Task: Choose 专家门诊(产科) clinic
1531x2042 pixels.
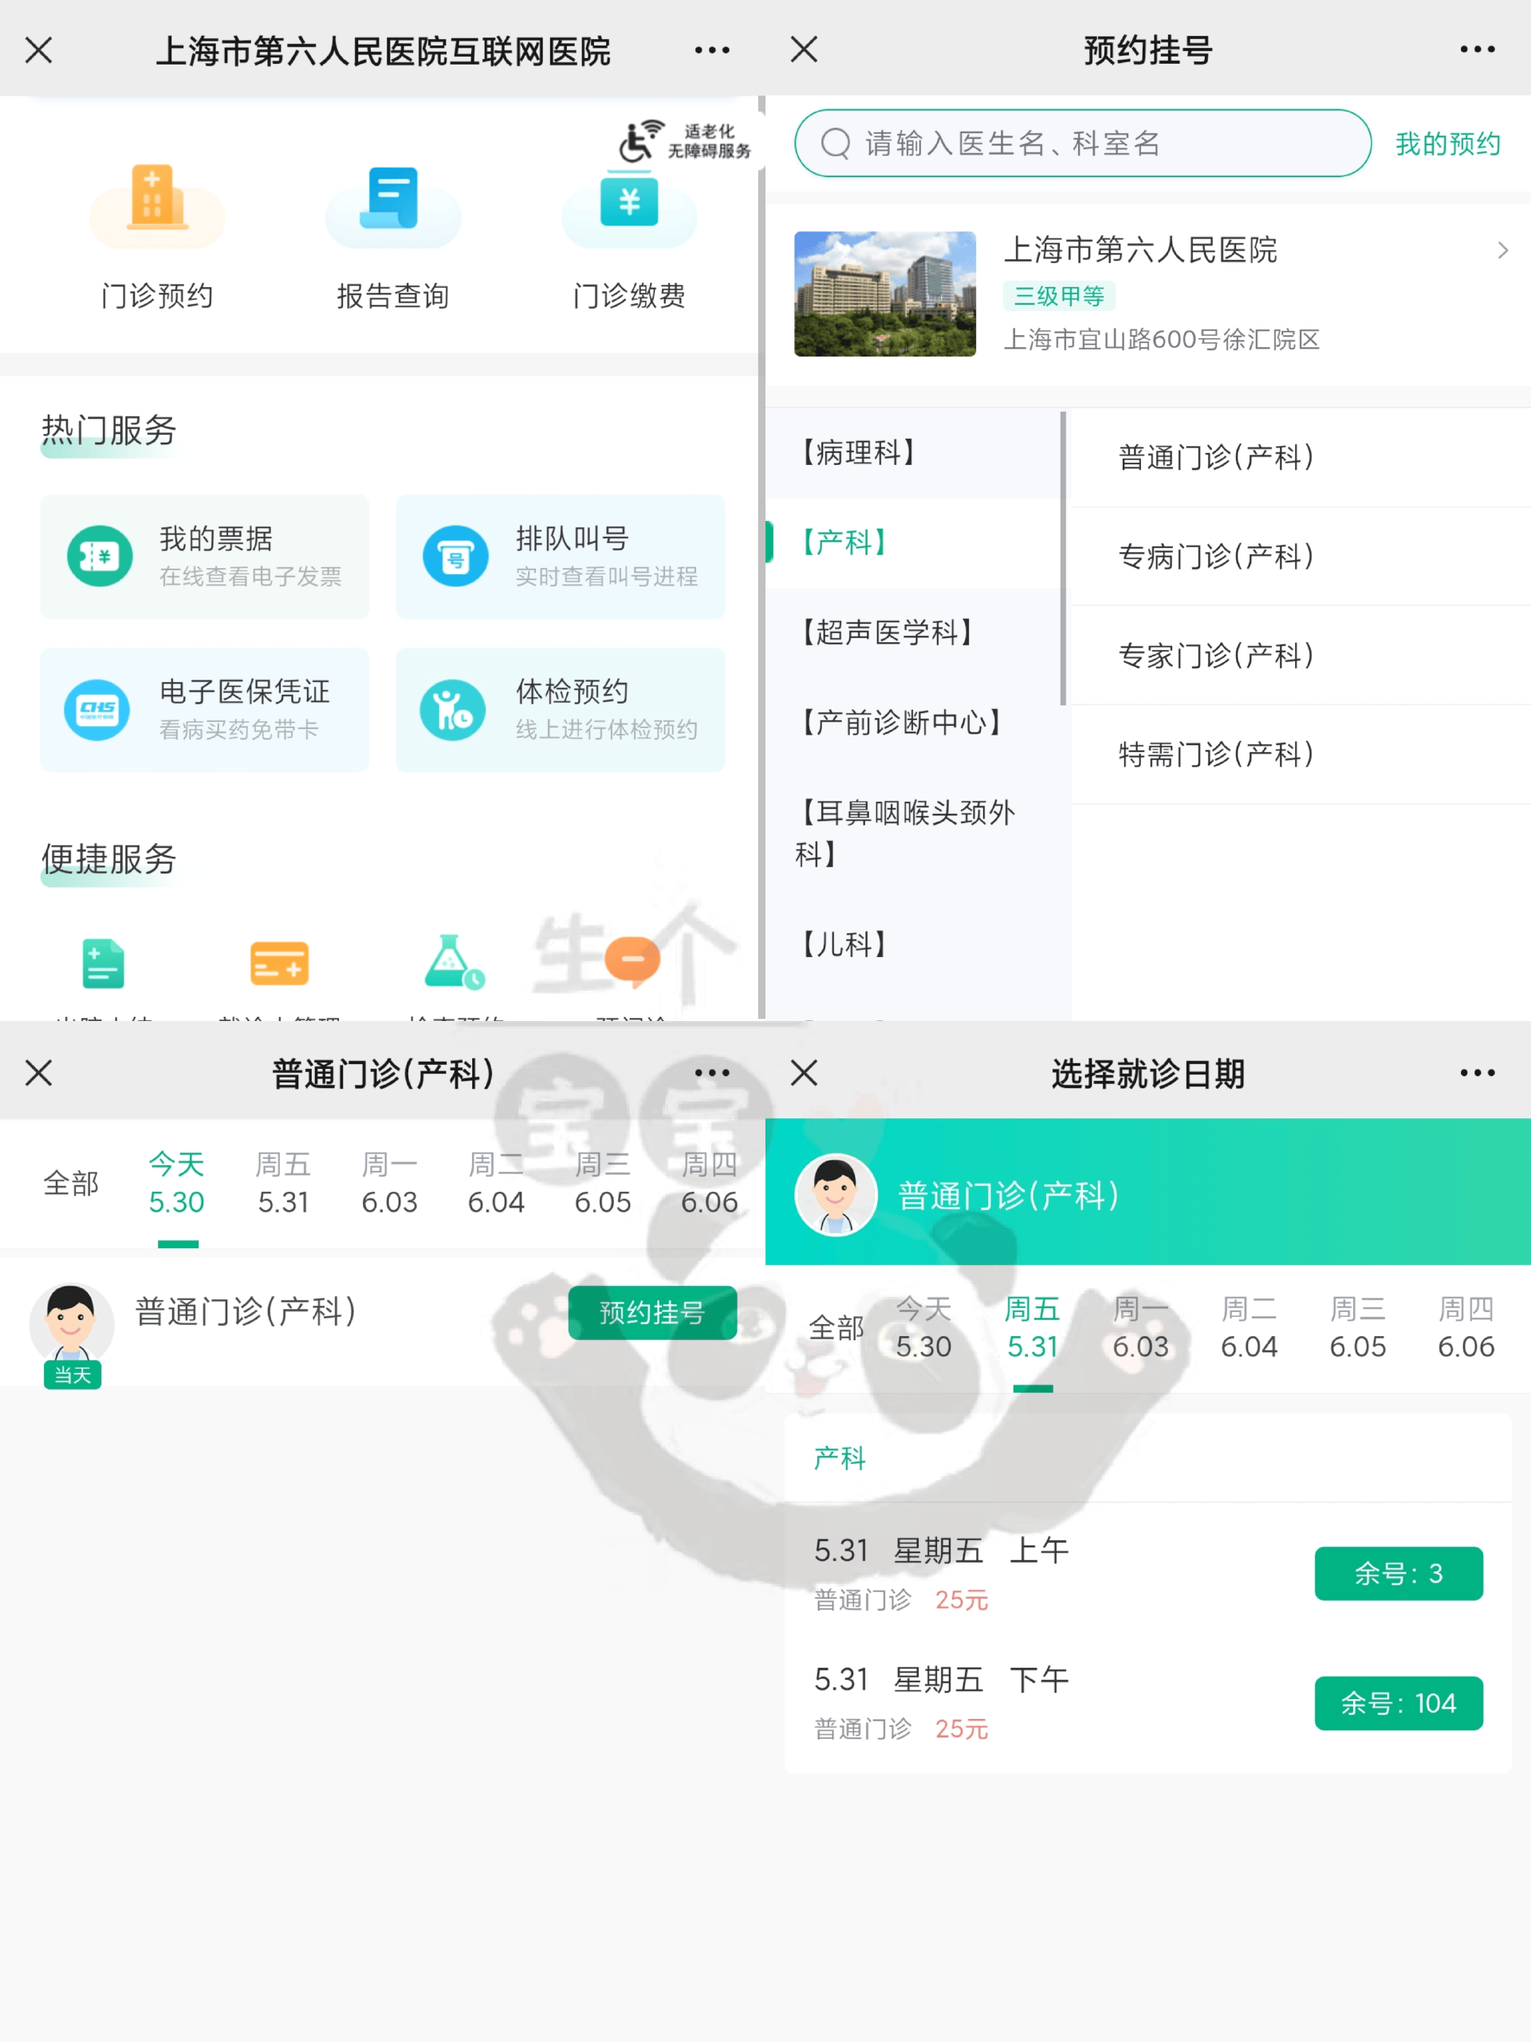Action: tap(1301, 656)
